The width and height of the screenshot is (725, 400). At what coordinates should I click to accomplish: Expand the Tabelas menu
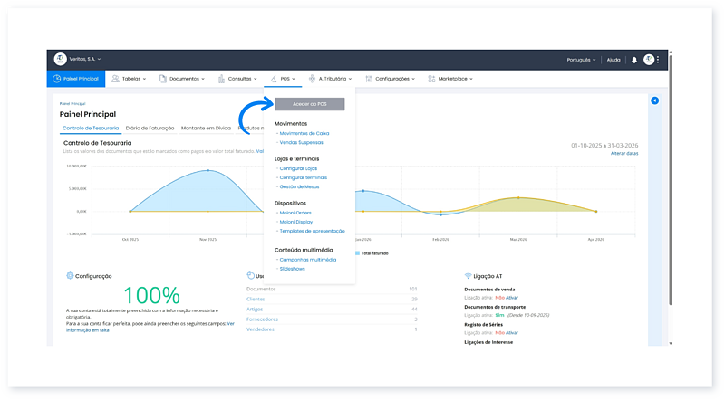click(132, 79)
